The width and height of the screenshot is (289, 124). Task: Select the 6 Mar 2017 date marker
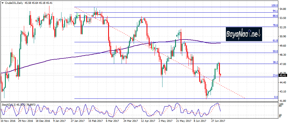113,120
